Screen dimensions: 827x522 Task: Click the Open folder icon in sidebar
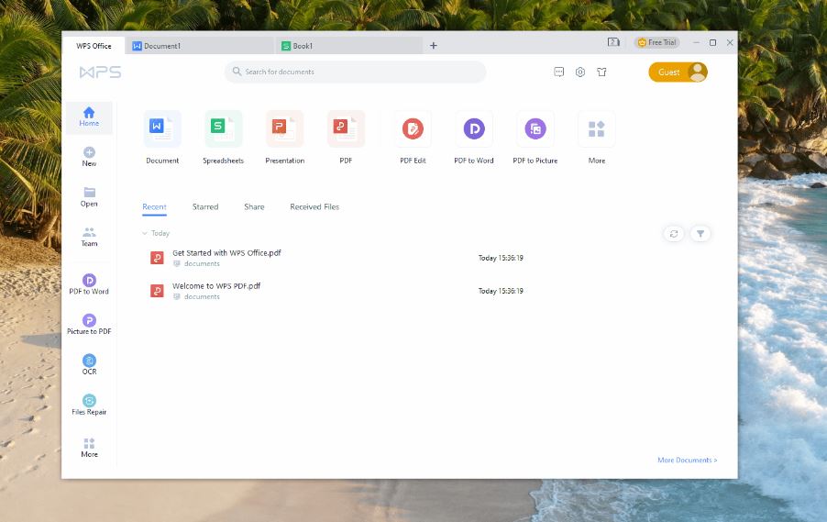[x=89, y=192]
